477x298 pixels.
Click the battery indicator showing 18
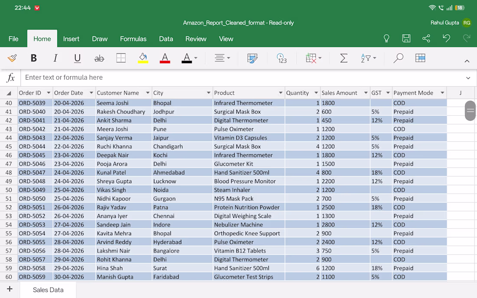(x=460, y=8)
